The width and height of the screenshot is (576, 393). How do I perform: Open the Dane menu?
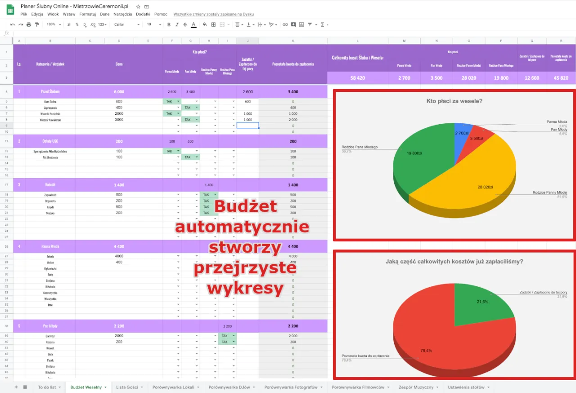[x=104, y=14]
